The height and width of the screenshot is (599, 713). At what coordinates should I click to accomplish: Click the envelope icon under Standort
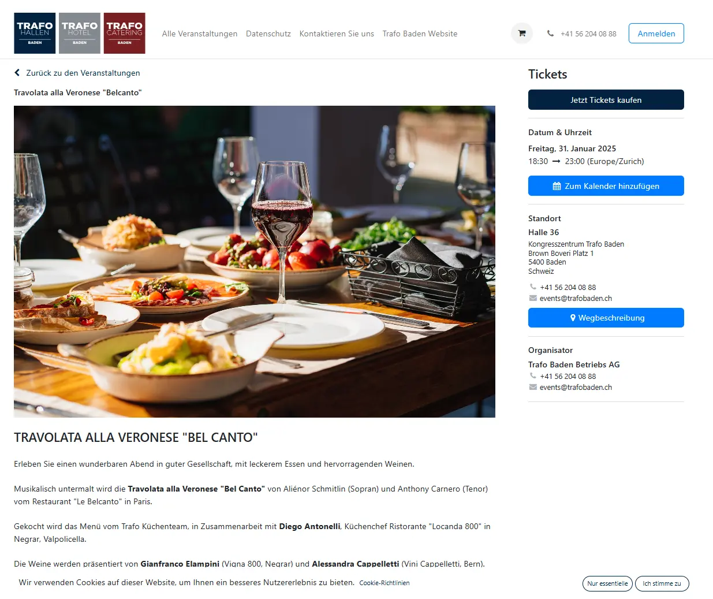click(533, 298)
